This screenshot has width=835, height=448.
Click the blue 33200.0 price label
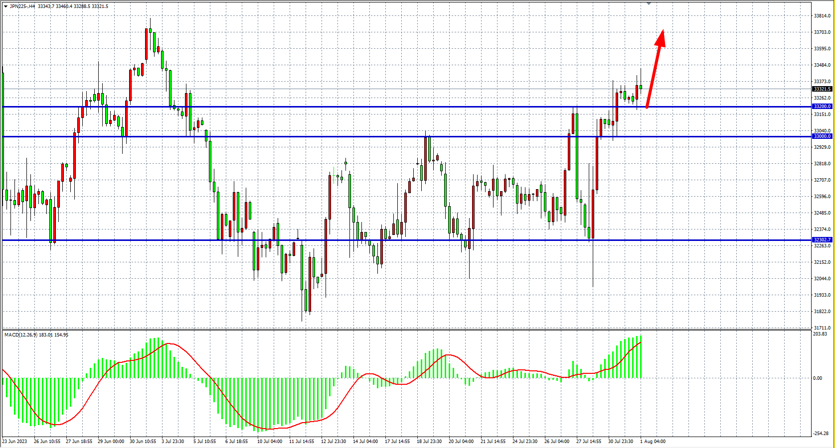tap(822, 107)
